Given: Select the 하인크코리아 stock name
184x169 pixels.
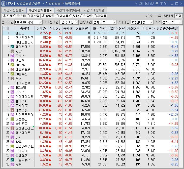Looking at the screenshot, I should (x=25, y=115).
